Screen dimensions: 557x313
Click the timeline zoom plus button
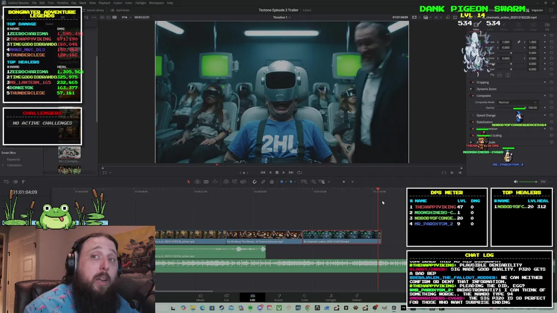(352, 182)
